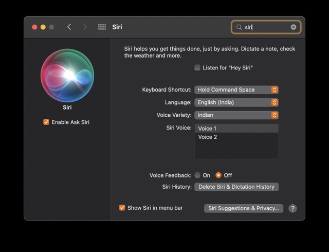This screenshot has height=252, width=329.
Task: Click the colorful Siri orb icon
Action: [67, 75]
